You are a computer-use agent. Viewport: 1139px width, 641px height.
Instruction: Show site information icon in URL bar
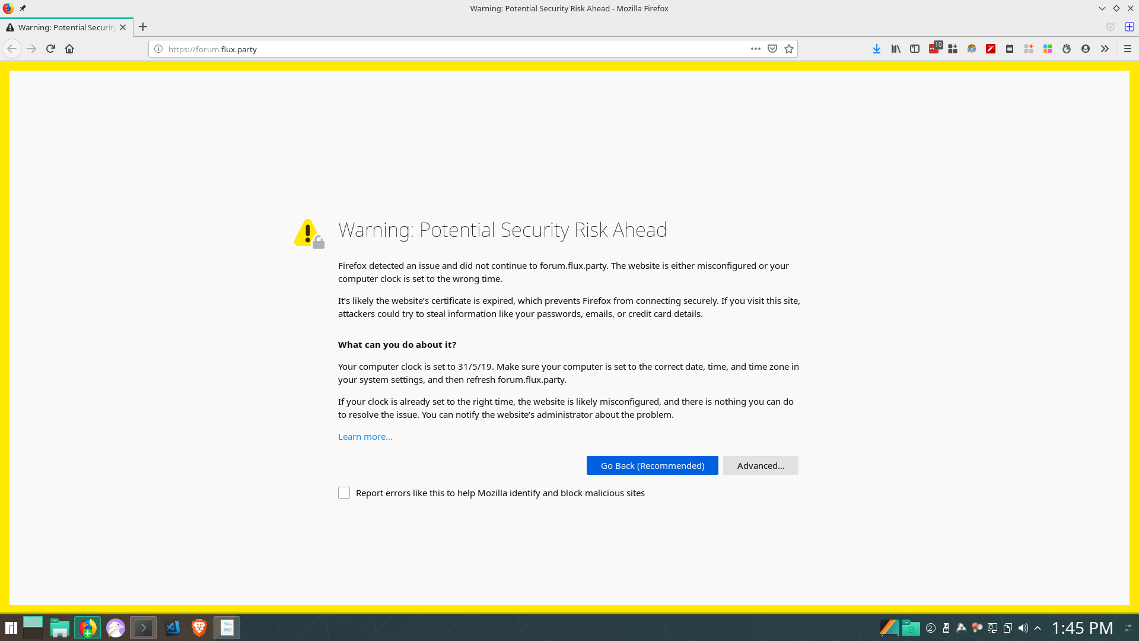click(x=158, y=49)
